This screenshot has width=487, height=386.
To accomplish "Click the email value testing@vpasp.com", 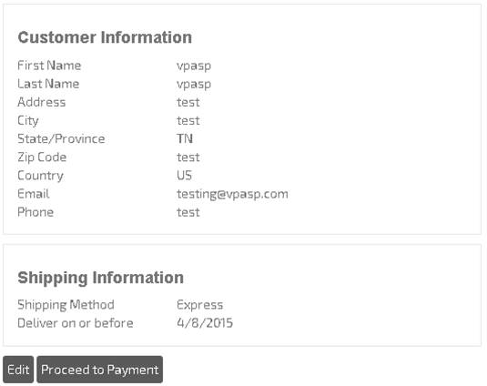I will (x=232, y=194).
